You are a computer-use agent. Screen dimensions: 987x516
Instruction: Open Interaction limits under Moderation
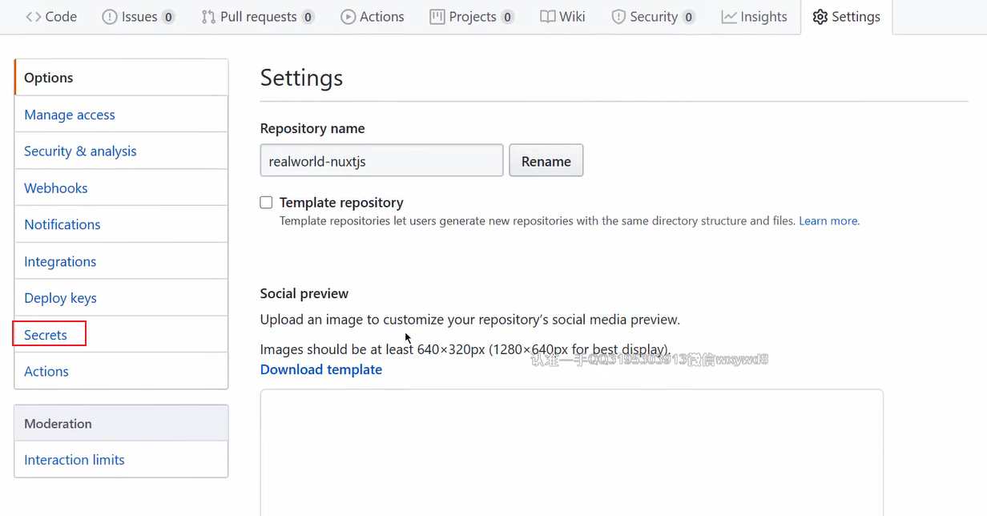[75, 460]
